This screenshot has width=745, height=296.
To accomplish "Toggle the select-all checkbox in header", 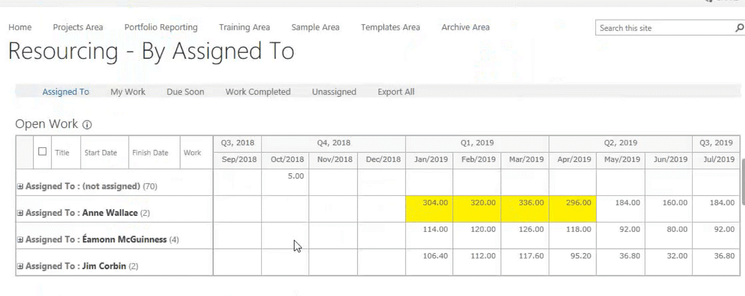I will pyautogui.click(x=42, y=152).
